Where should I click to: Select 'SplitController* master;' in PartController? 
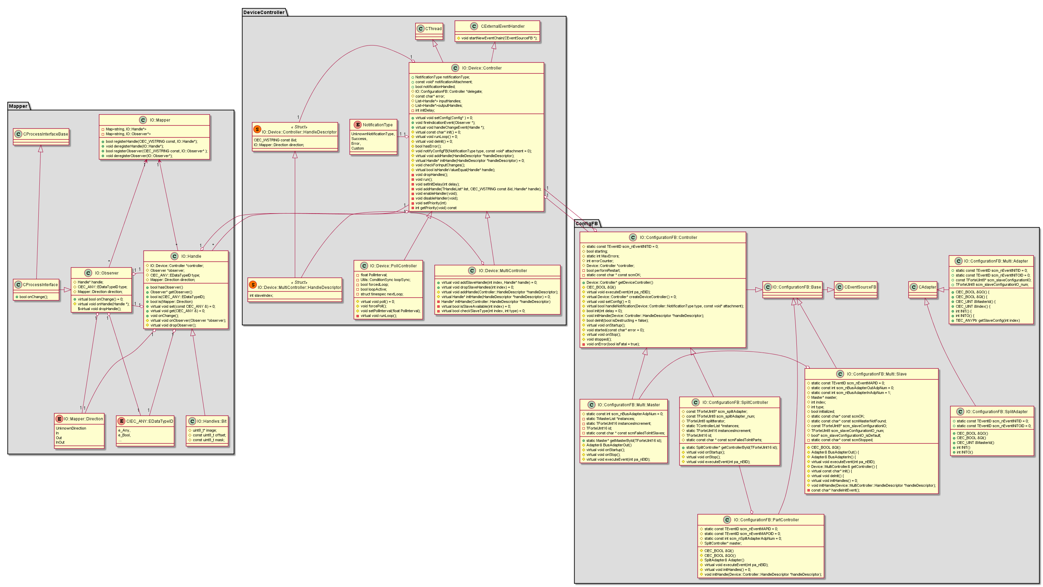[x=724, y=543]
